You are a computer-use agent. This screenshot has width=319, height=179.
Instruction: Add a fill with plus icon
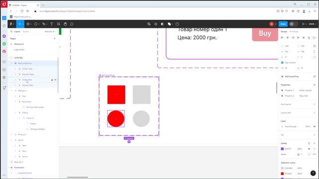[315, 135]
